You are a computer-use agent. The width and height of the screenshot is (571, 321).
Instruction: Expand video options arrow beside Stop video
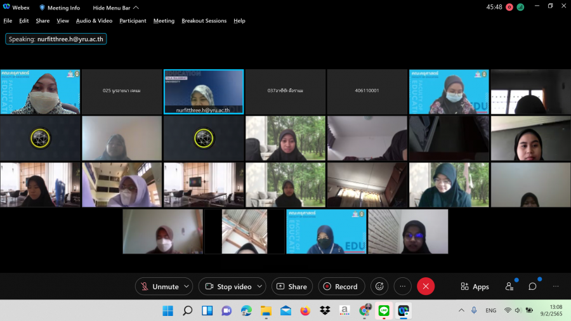tap(259, 287)
